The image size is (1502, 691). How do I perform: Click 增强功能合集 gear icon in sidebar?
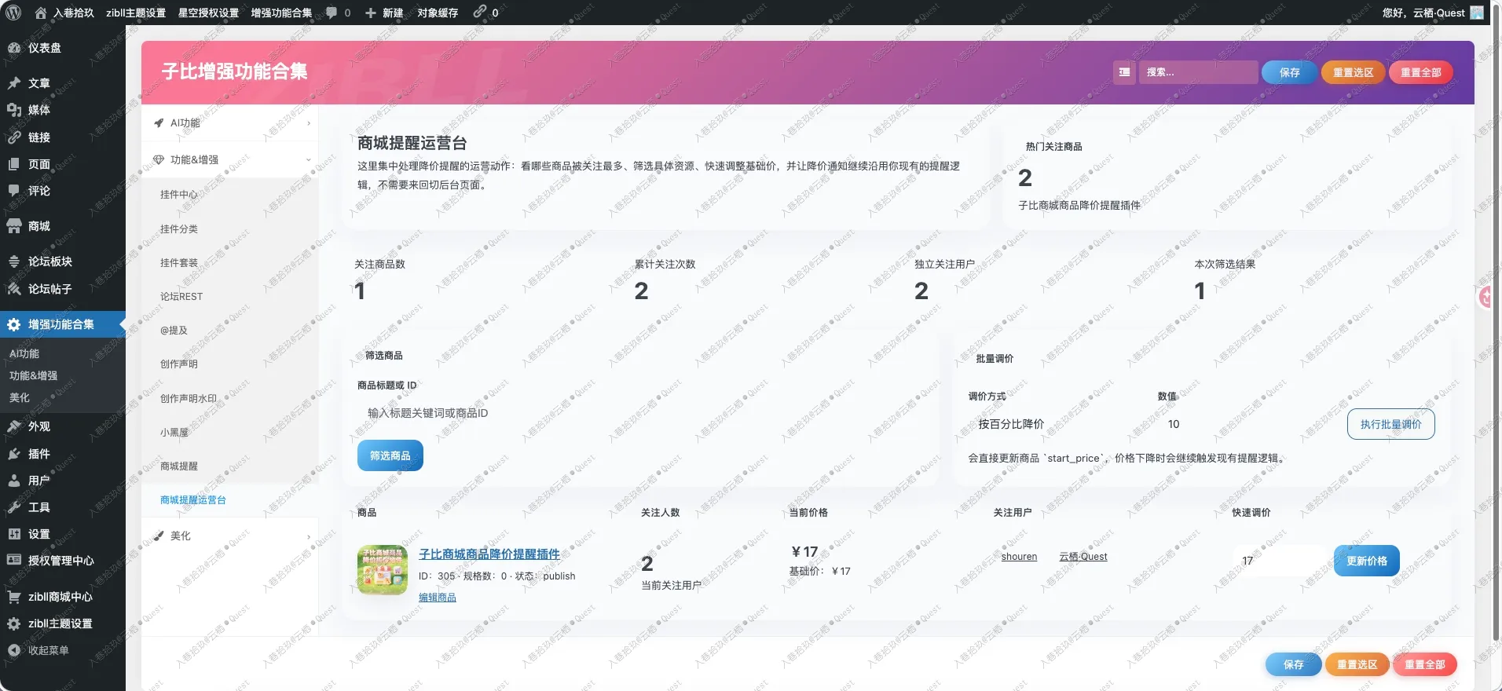(x=14, y=324)
